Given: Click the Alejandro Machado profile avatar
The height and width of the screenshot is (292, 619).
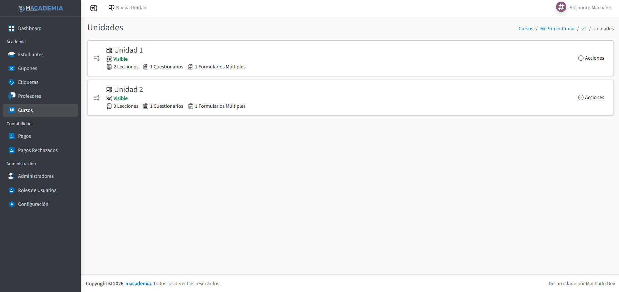Looking at the screenshot, I should point(561,7).
